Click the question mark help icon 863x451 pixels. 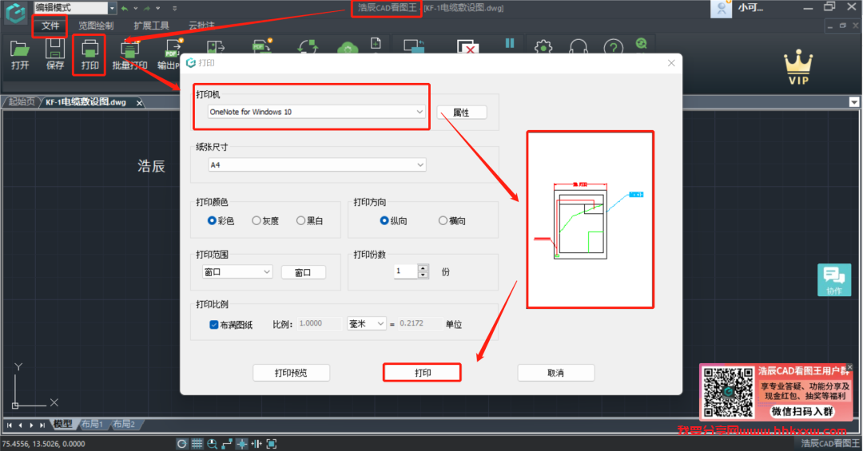click(x=613, y=47)
